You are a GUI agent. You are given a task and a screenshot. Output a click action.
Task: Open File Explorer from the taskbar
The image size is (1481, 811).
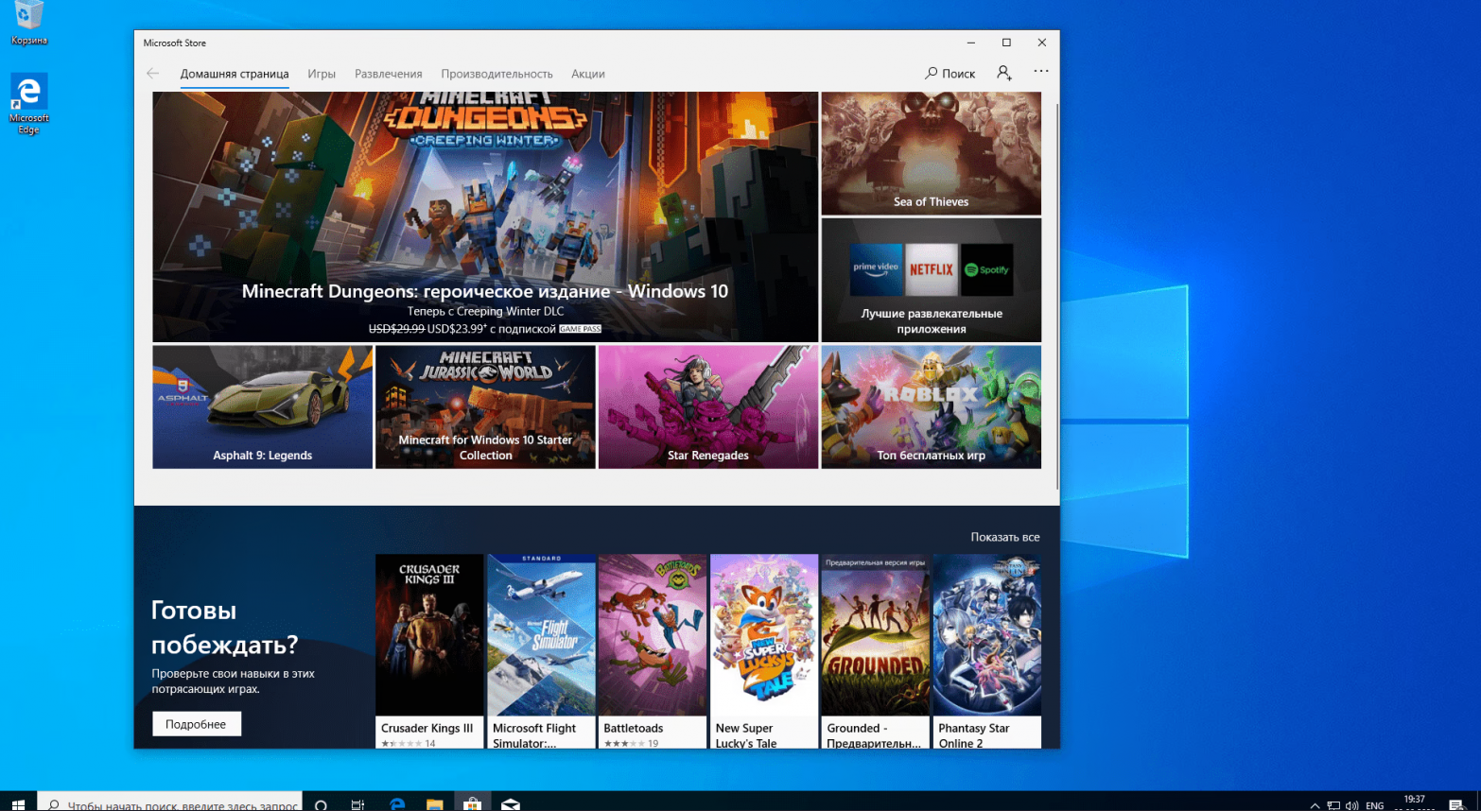(435, 804)
